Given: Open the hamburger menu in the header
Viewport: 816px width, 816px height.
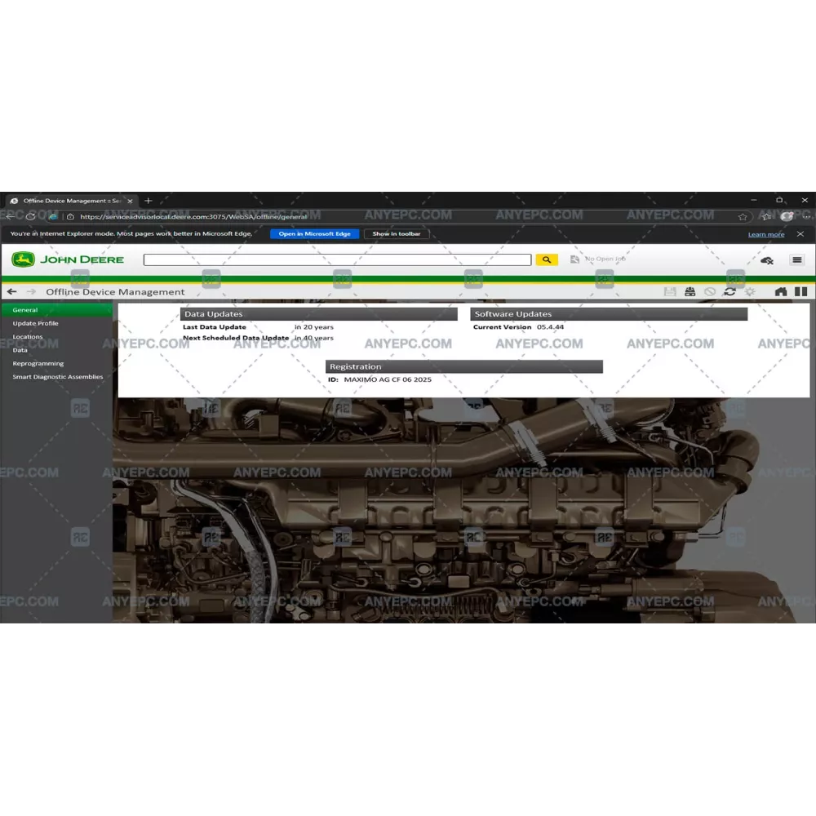Looking at the screenshot, I should (x=796, y=259).
